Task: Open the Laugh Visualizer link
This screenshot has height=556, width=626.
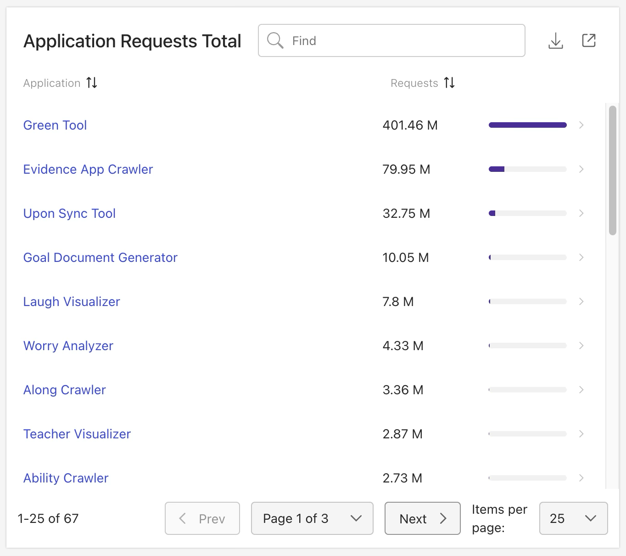Action: [x=72, y=302]
